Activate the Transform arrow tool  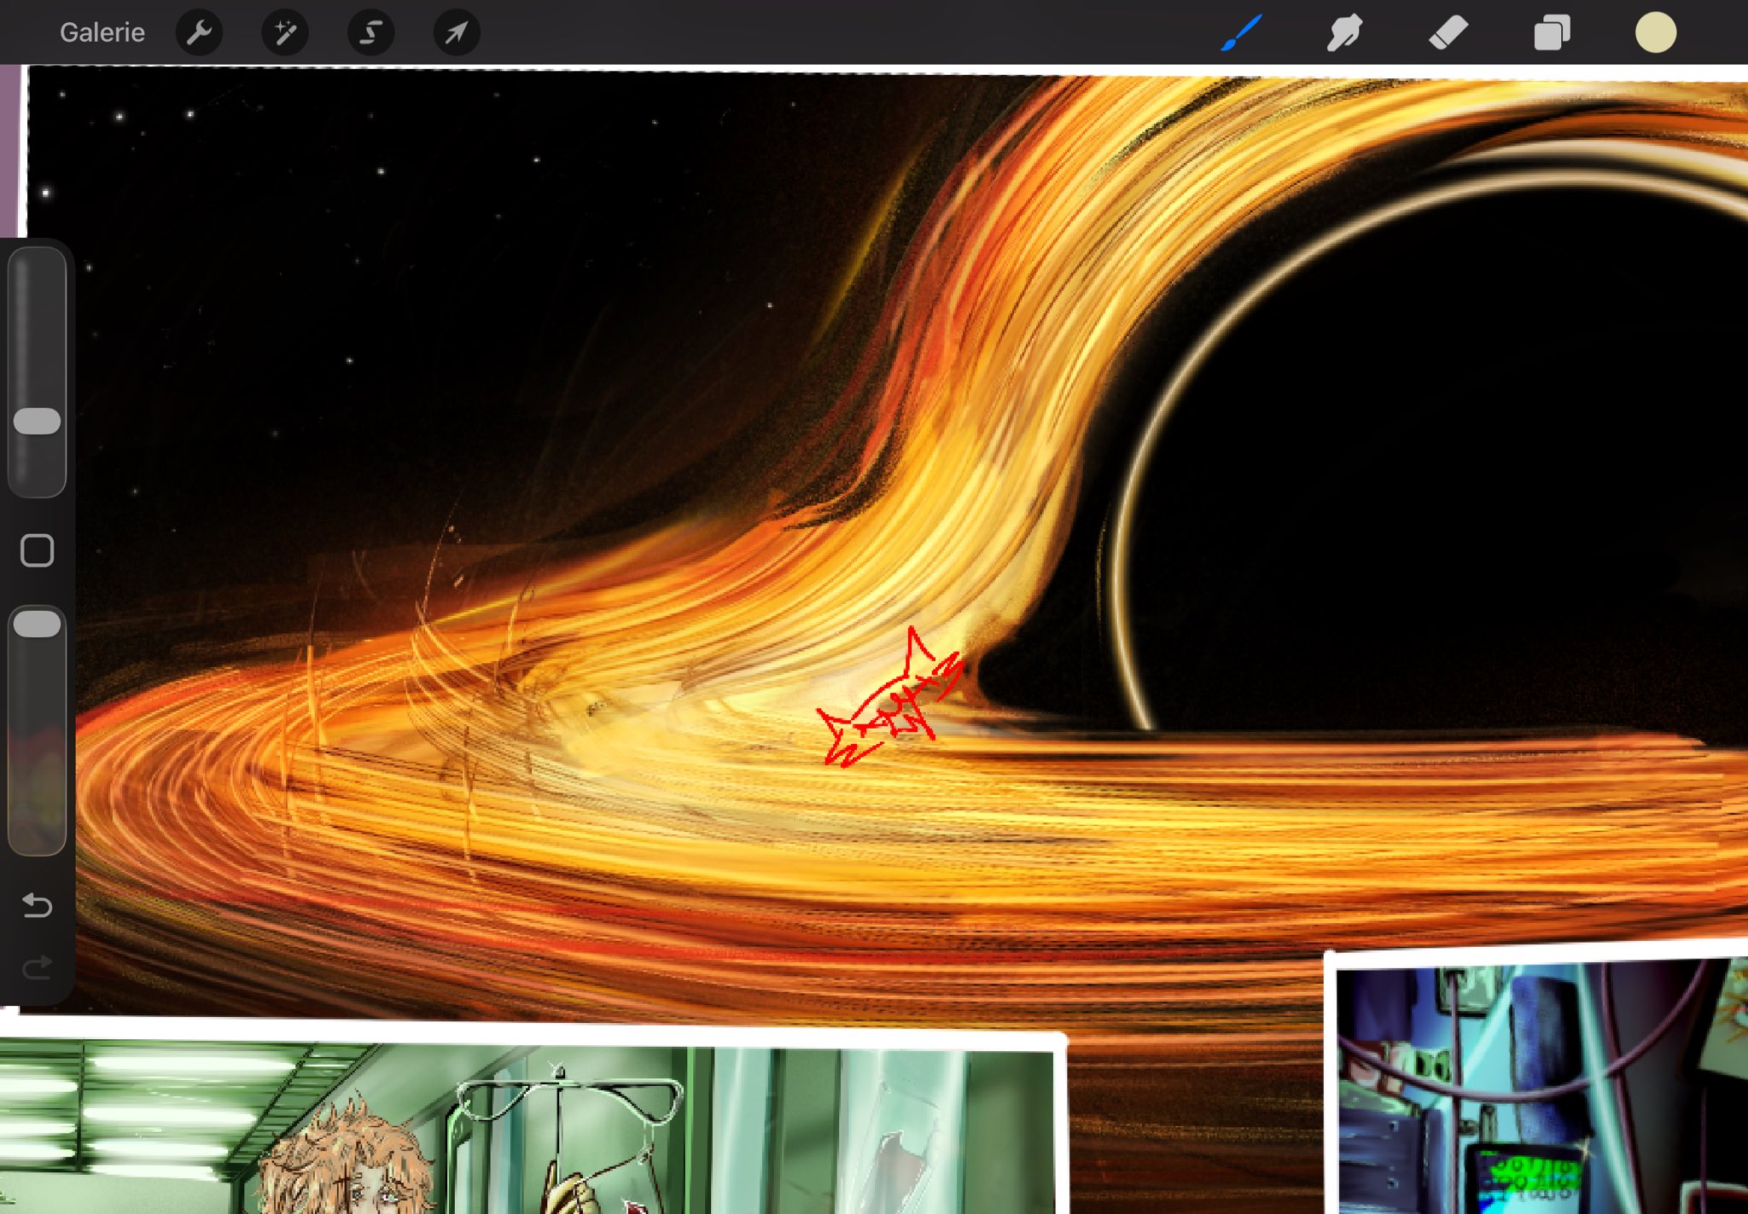point(457,32)
